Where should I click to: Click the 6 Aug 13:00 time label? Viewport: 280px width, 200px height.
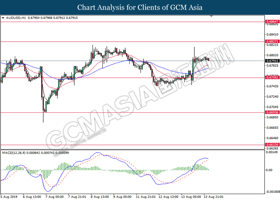click(32, 197)
